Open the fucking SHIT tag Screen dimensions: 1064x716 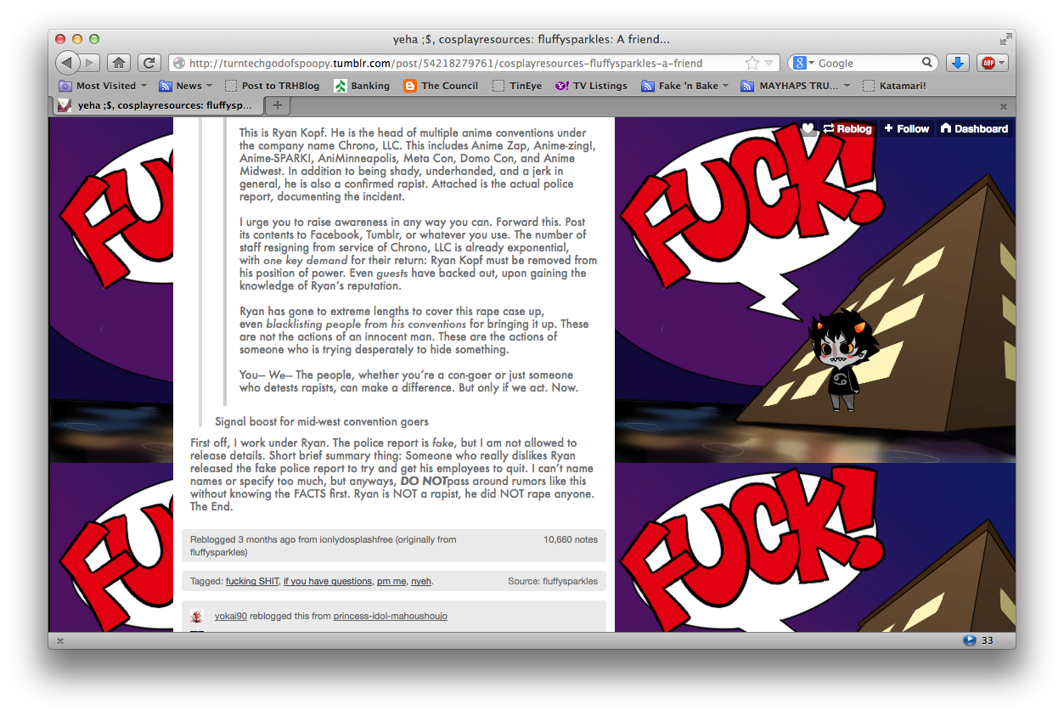pyautogui.click(x=252, y=582)
